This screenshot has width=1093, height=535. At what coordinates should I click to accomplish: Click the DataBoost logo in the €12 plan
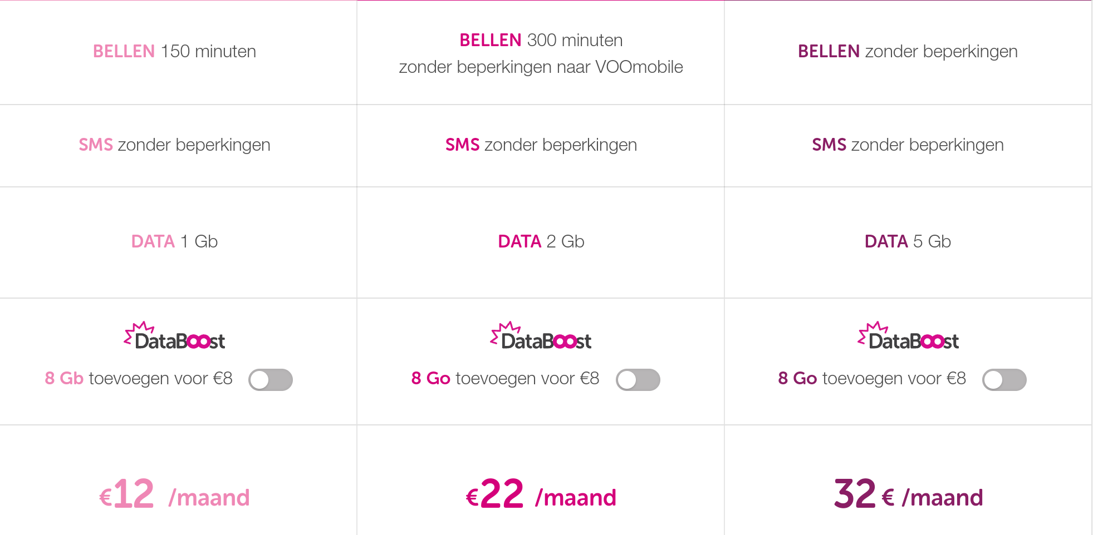[175, 336]
